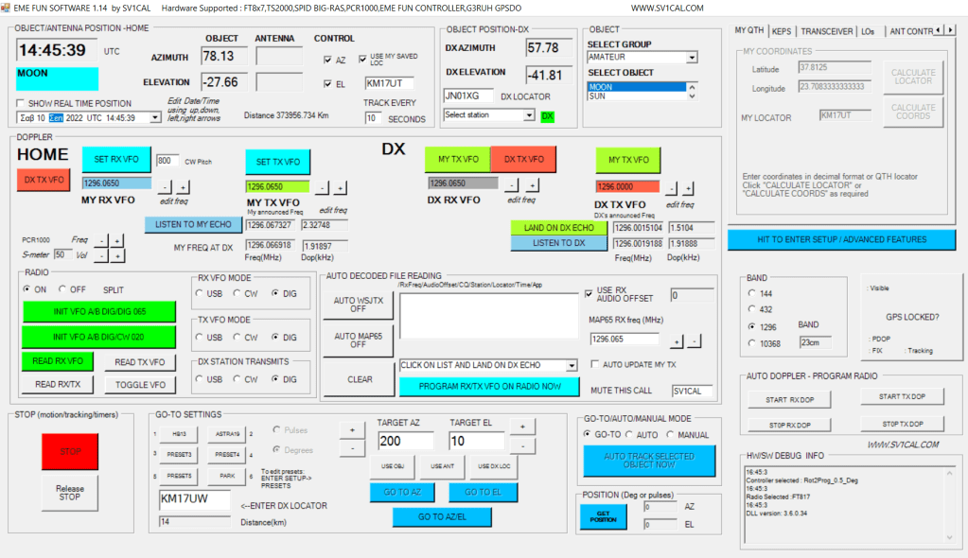Enable SHOW REAL TIME POSITION checkbox
The height and width of the screenshot is (558, 968).
click(21, 103)
